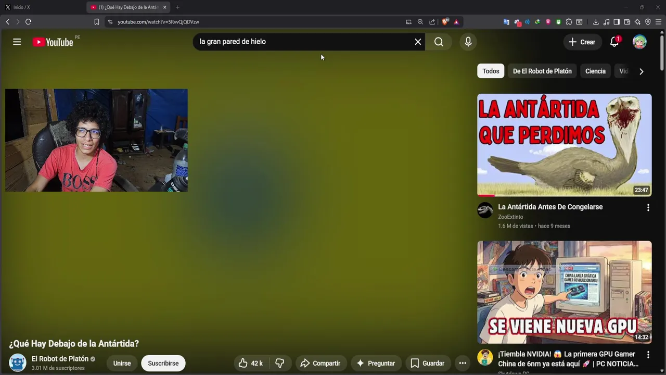Open La Antártida Antes De Congelarse title
The height and width of the screenshot is (375, 666).
click(x=550, y=207)
